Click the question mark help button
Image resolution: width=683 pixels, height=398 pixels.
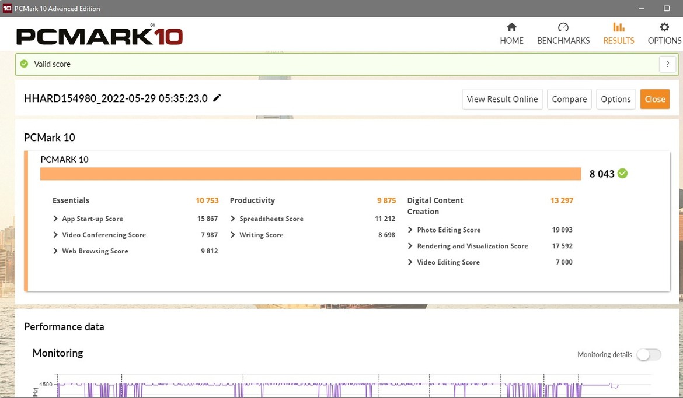click(x=667, y=64)
